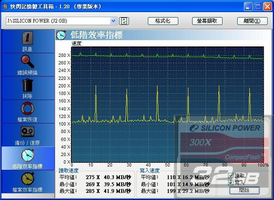
Task: Click the refresh drive list icon
Action: pos(124,21)
